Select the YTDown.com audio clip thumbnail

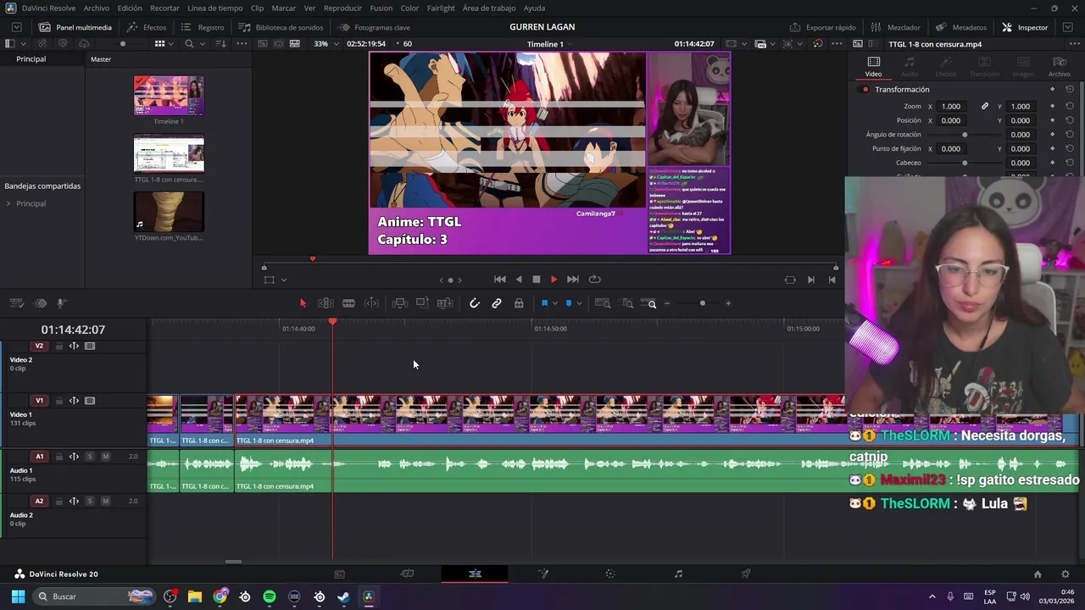click(169, 212)
